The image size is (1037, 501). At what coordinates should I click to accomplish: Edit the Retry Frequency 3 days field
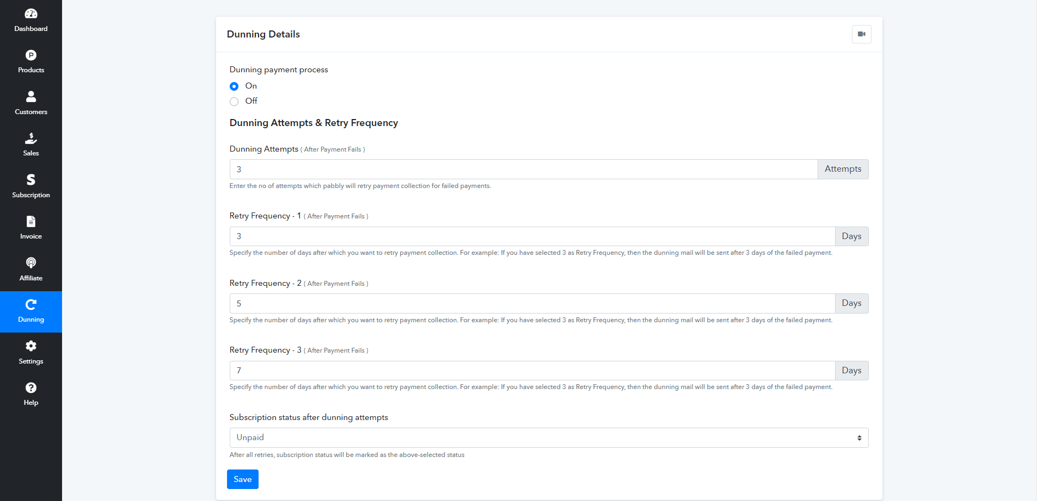[x=532, y=371]
